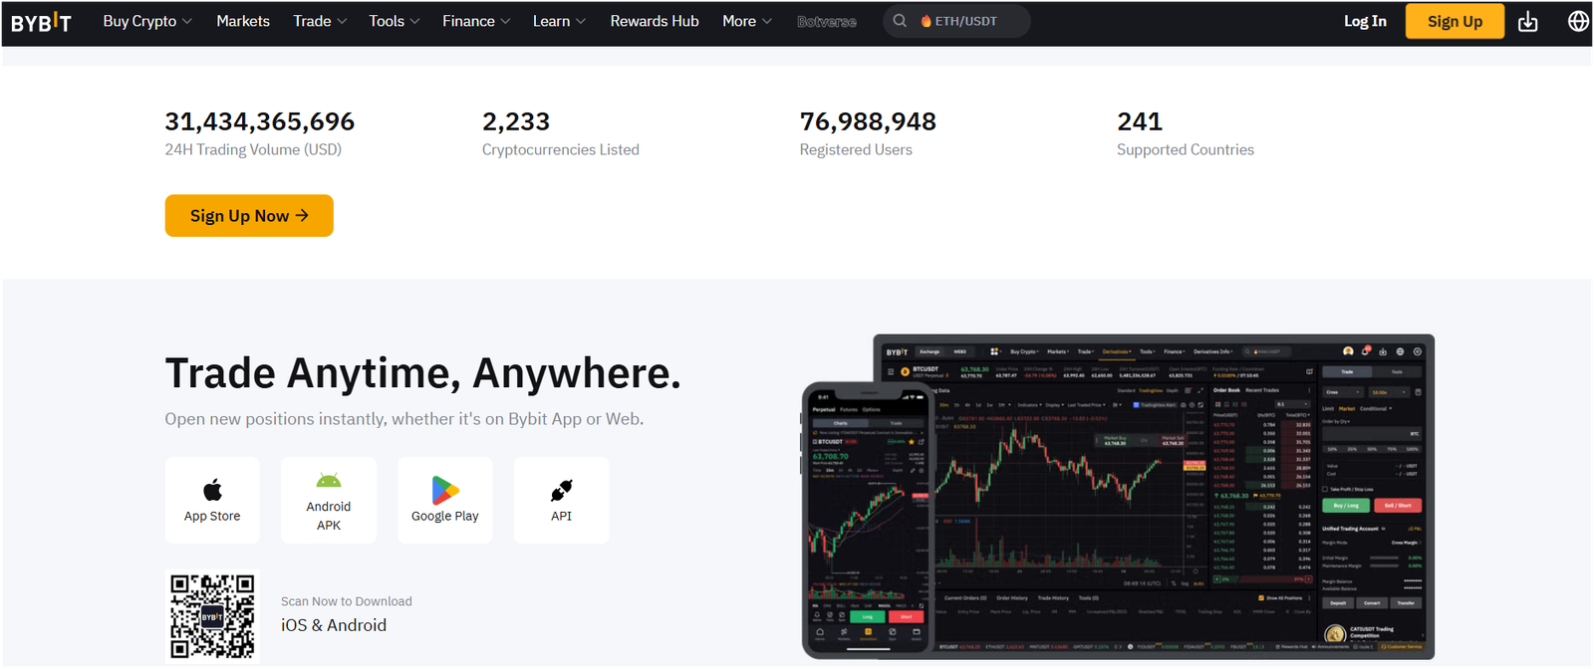The height and width of the screenshot is (669, 1594).
Task: Click the 76,988,948 registered users figure
Action: 868,121
